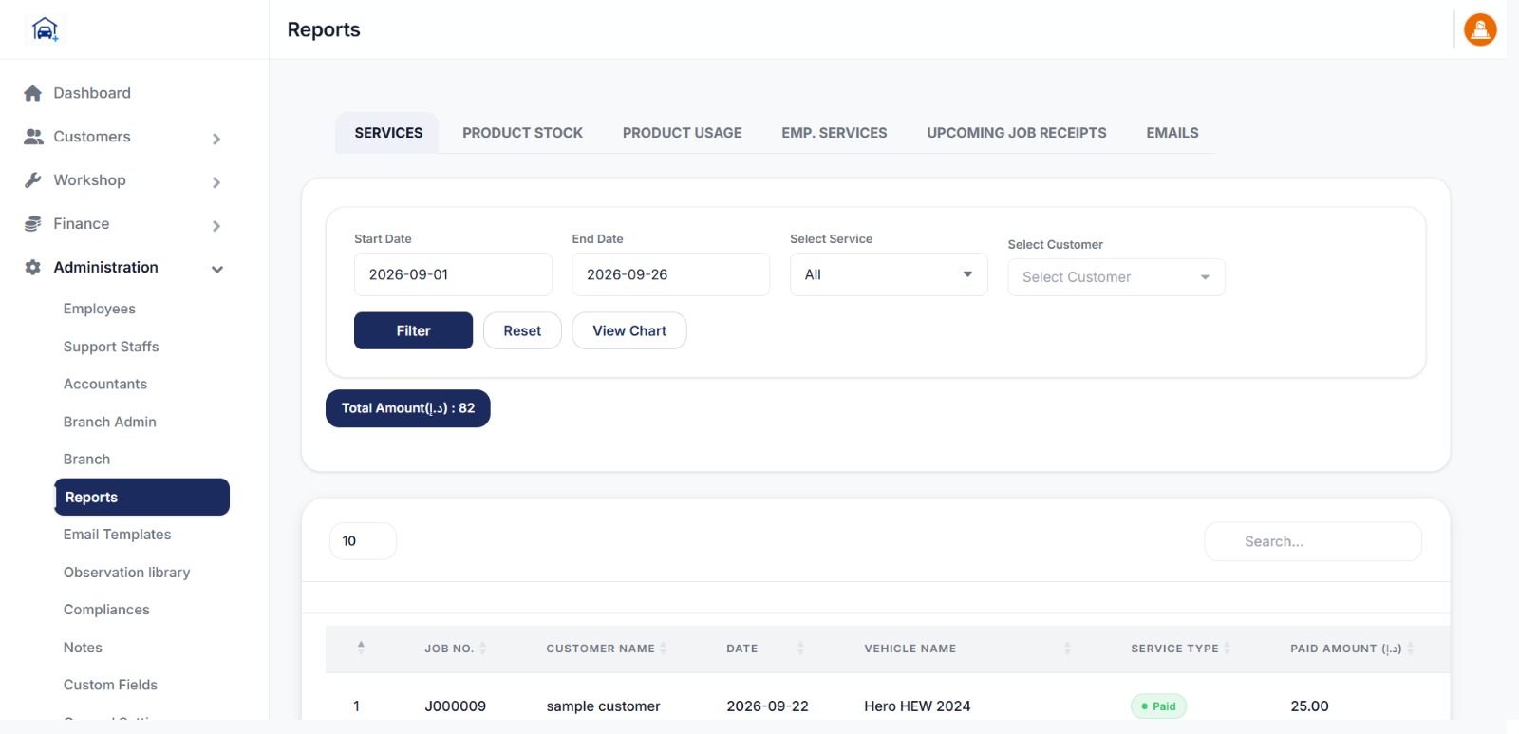
Task: Switch to the Emp. Services tab
Action: 835,133
